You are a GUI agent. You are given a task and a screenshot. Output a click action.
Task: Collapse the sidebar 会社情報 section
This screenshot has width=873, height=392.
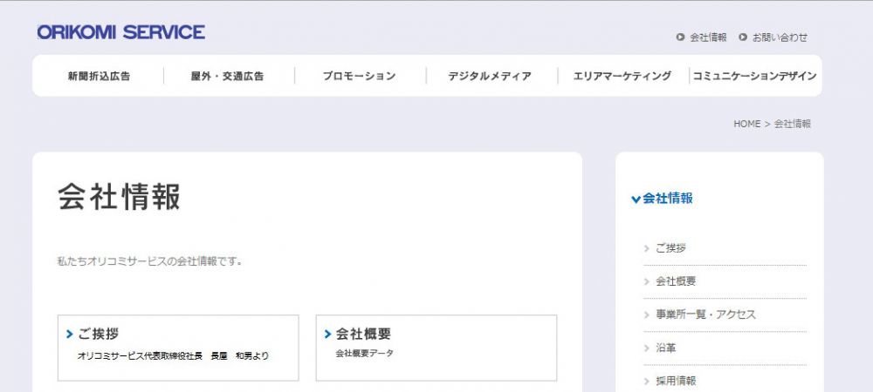[662, 199]
